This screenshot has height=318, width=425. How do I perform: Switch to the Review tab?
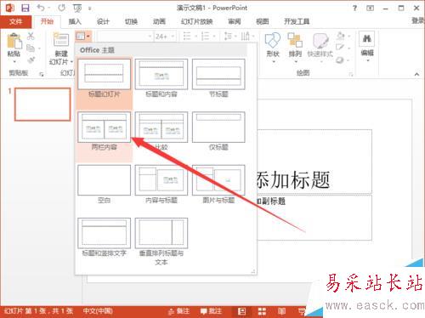tap(235, 21)
